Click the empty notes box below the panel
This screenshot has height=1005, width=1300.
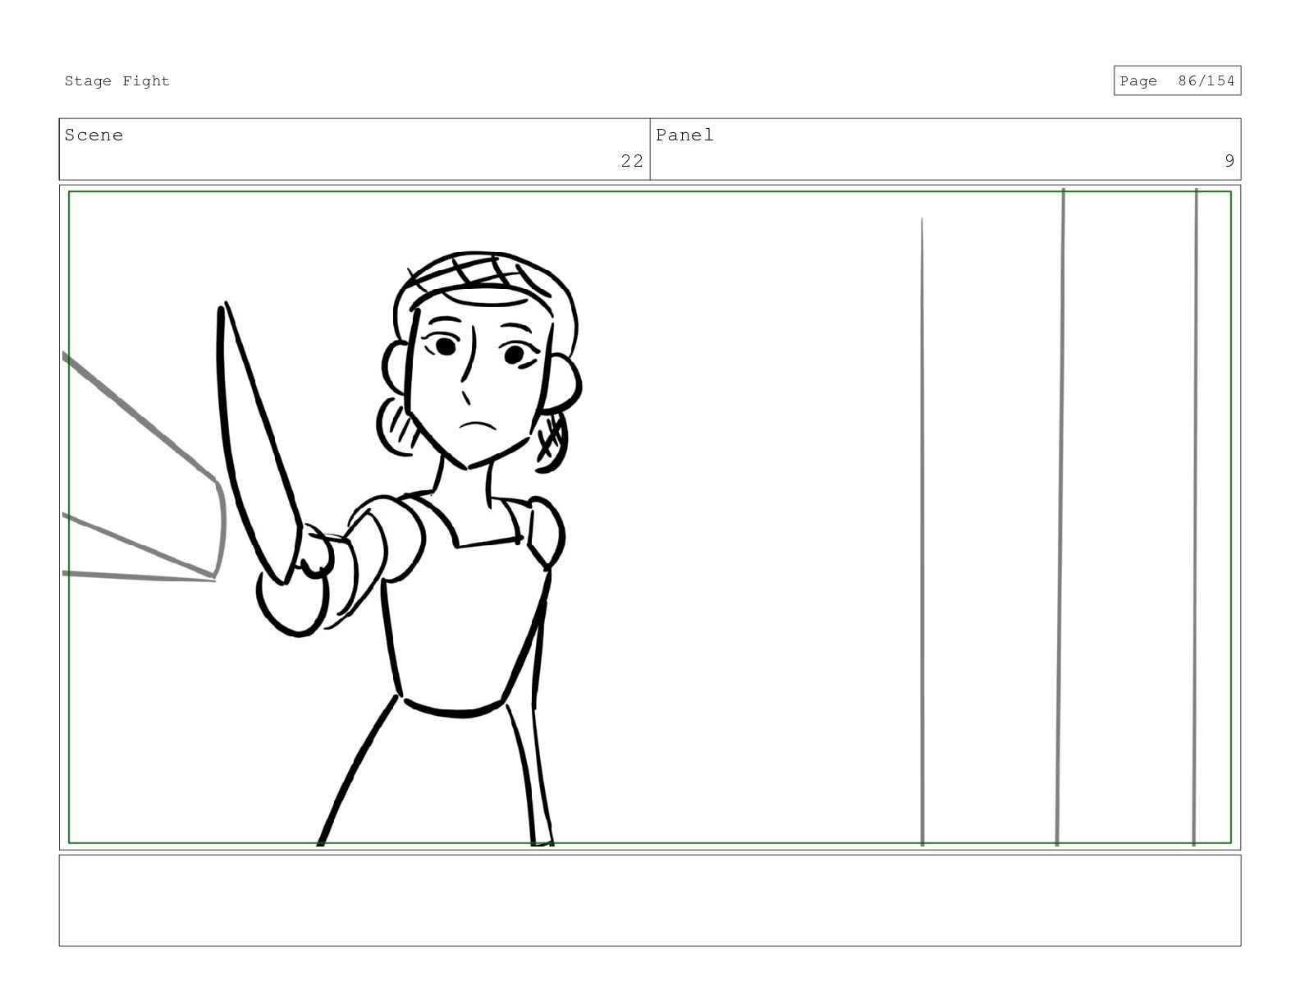tap(650, 901)
